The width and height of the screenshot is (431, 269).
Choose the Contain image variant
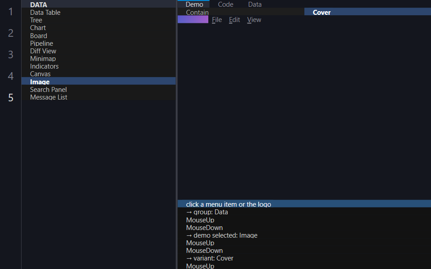241,12
